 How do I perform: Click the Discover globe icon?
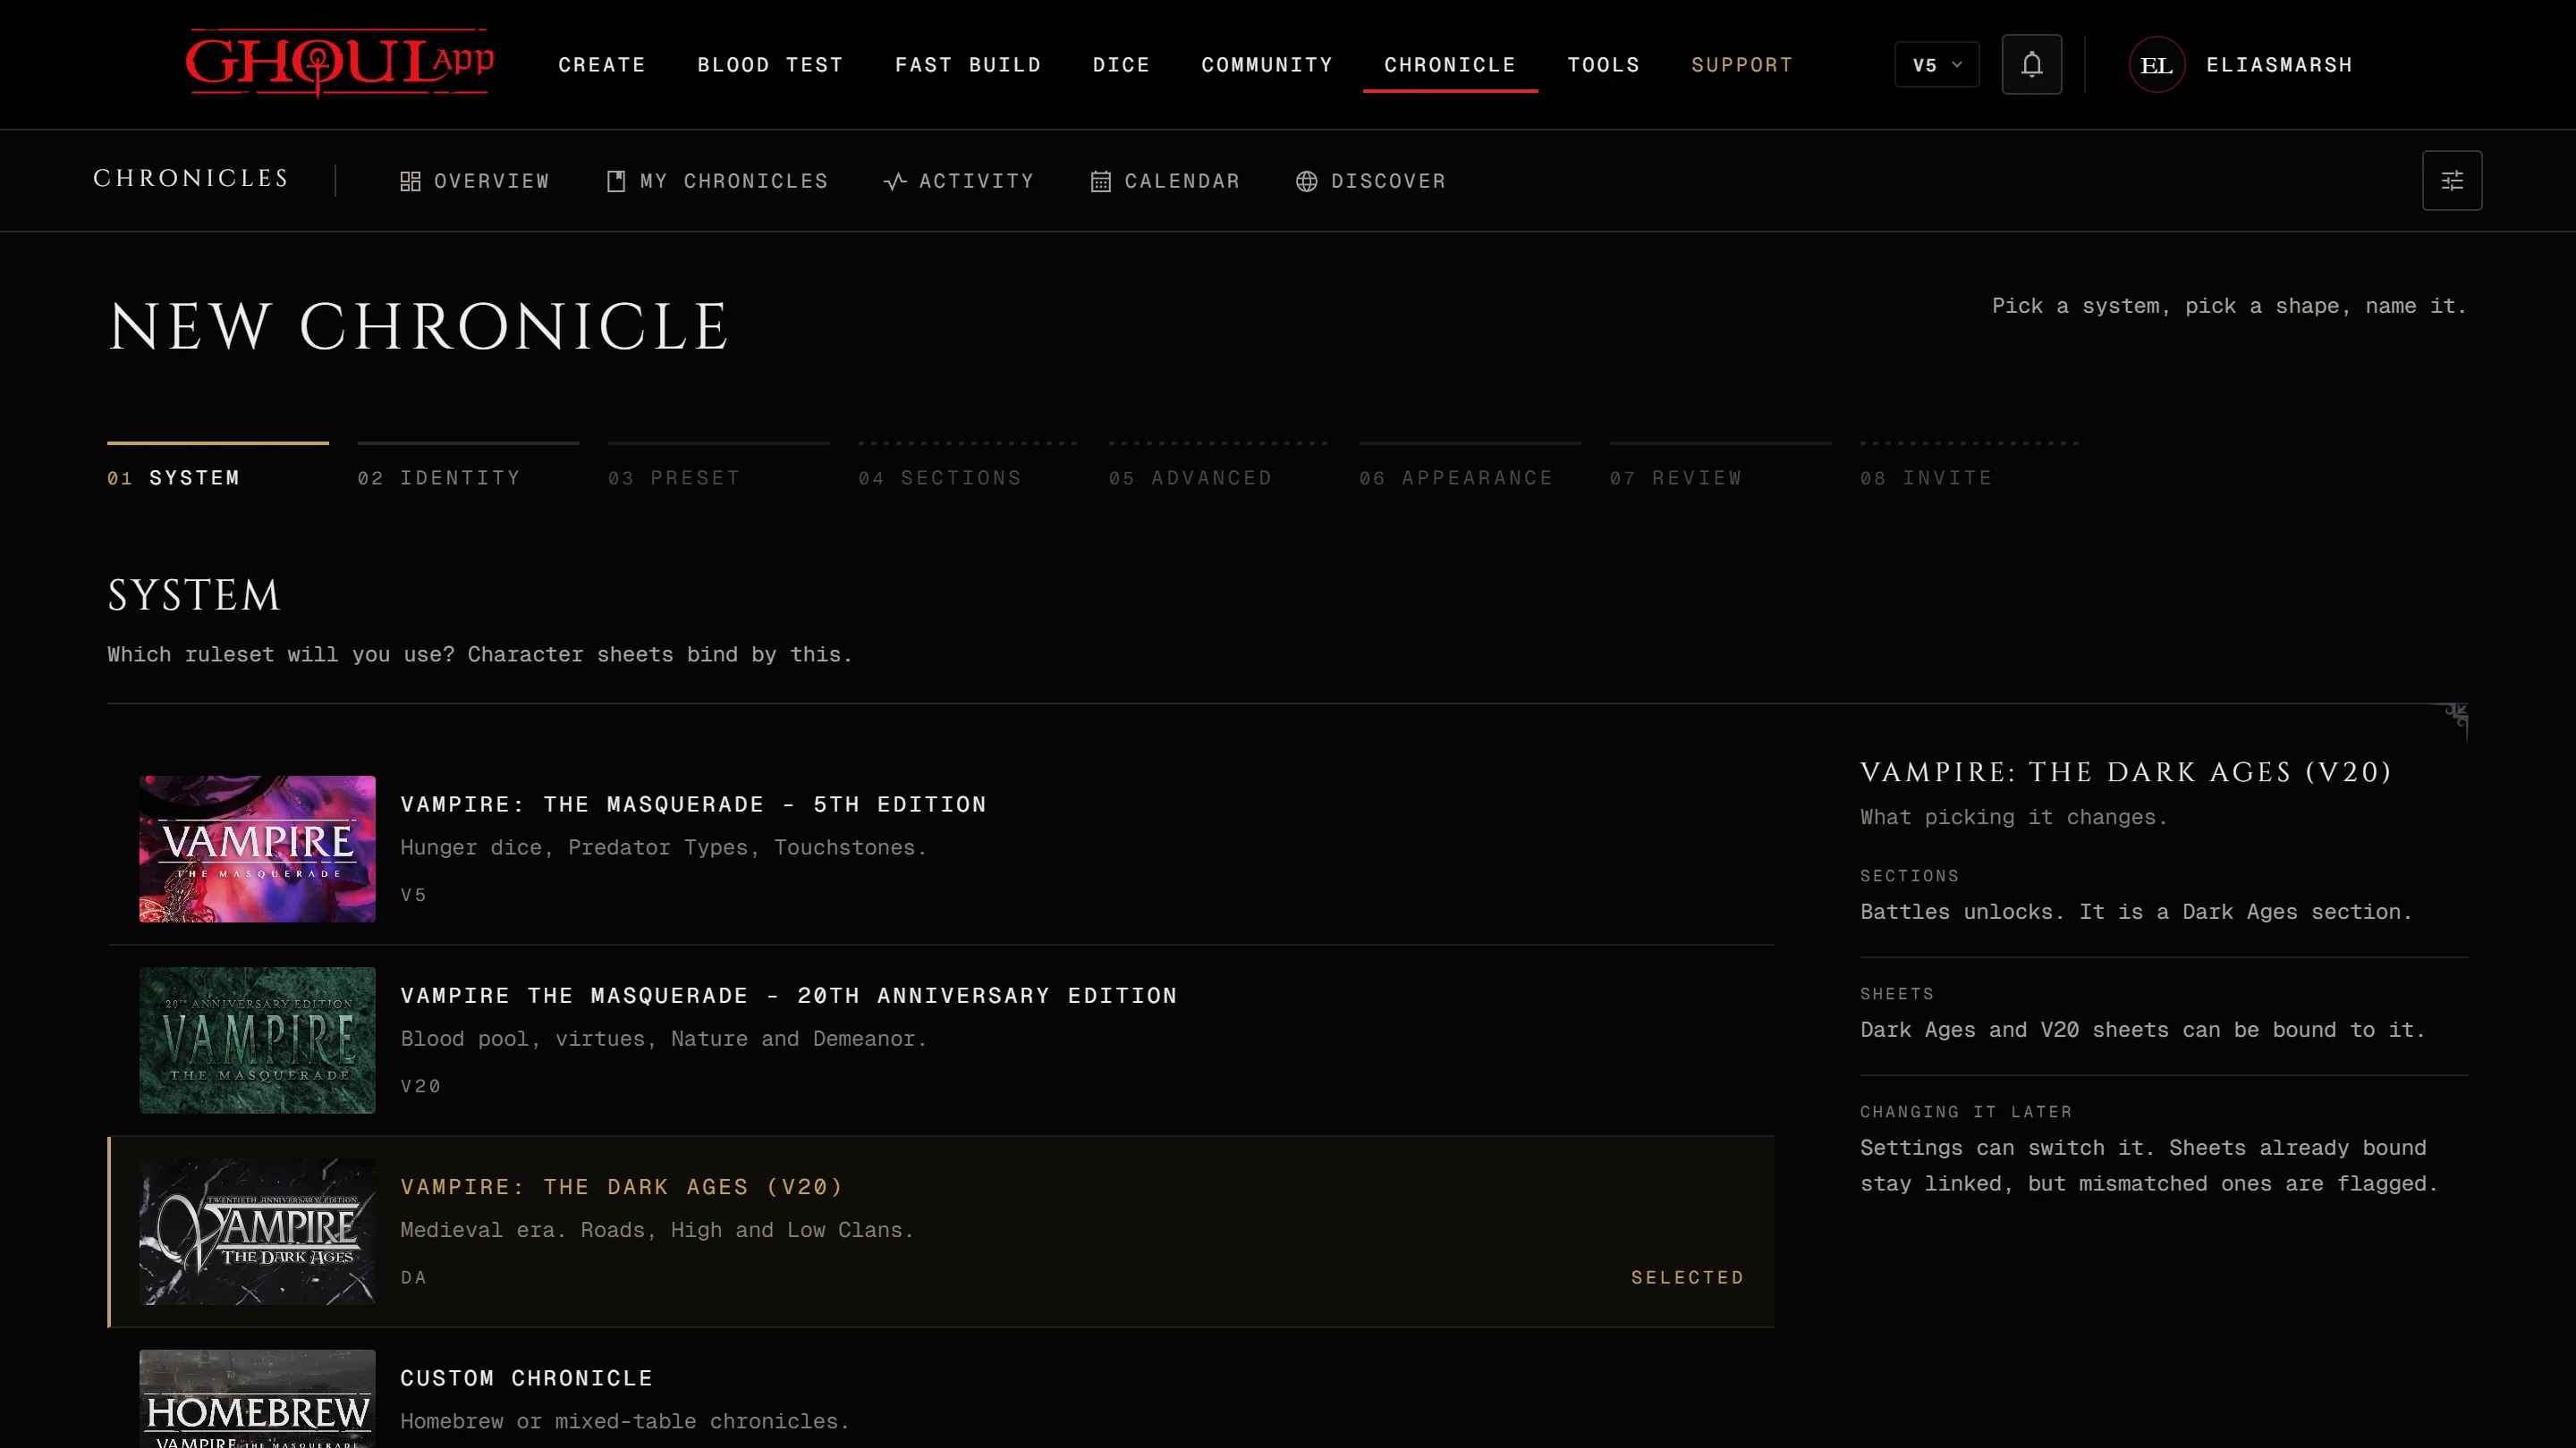click(x=1306, y=181)
